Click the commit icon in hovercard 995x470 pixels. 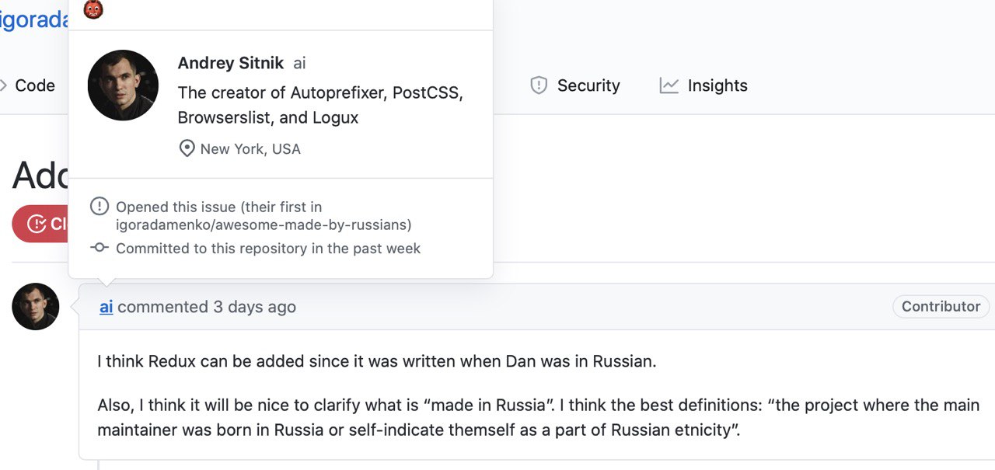click(x=99, y=248)
